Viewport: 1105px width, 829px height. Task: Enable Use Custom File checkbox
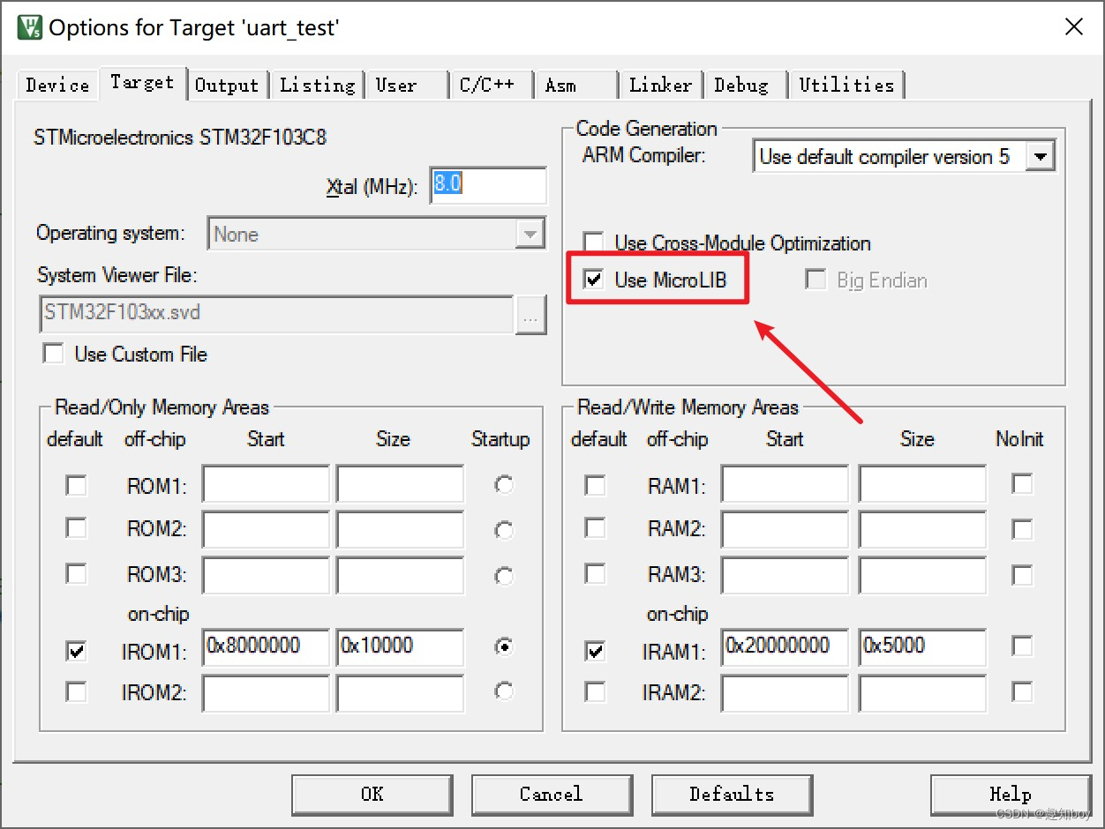[x=54, y=354]
